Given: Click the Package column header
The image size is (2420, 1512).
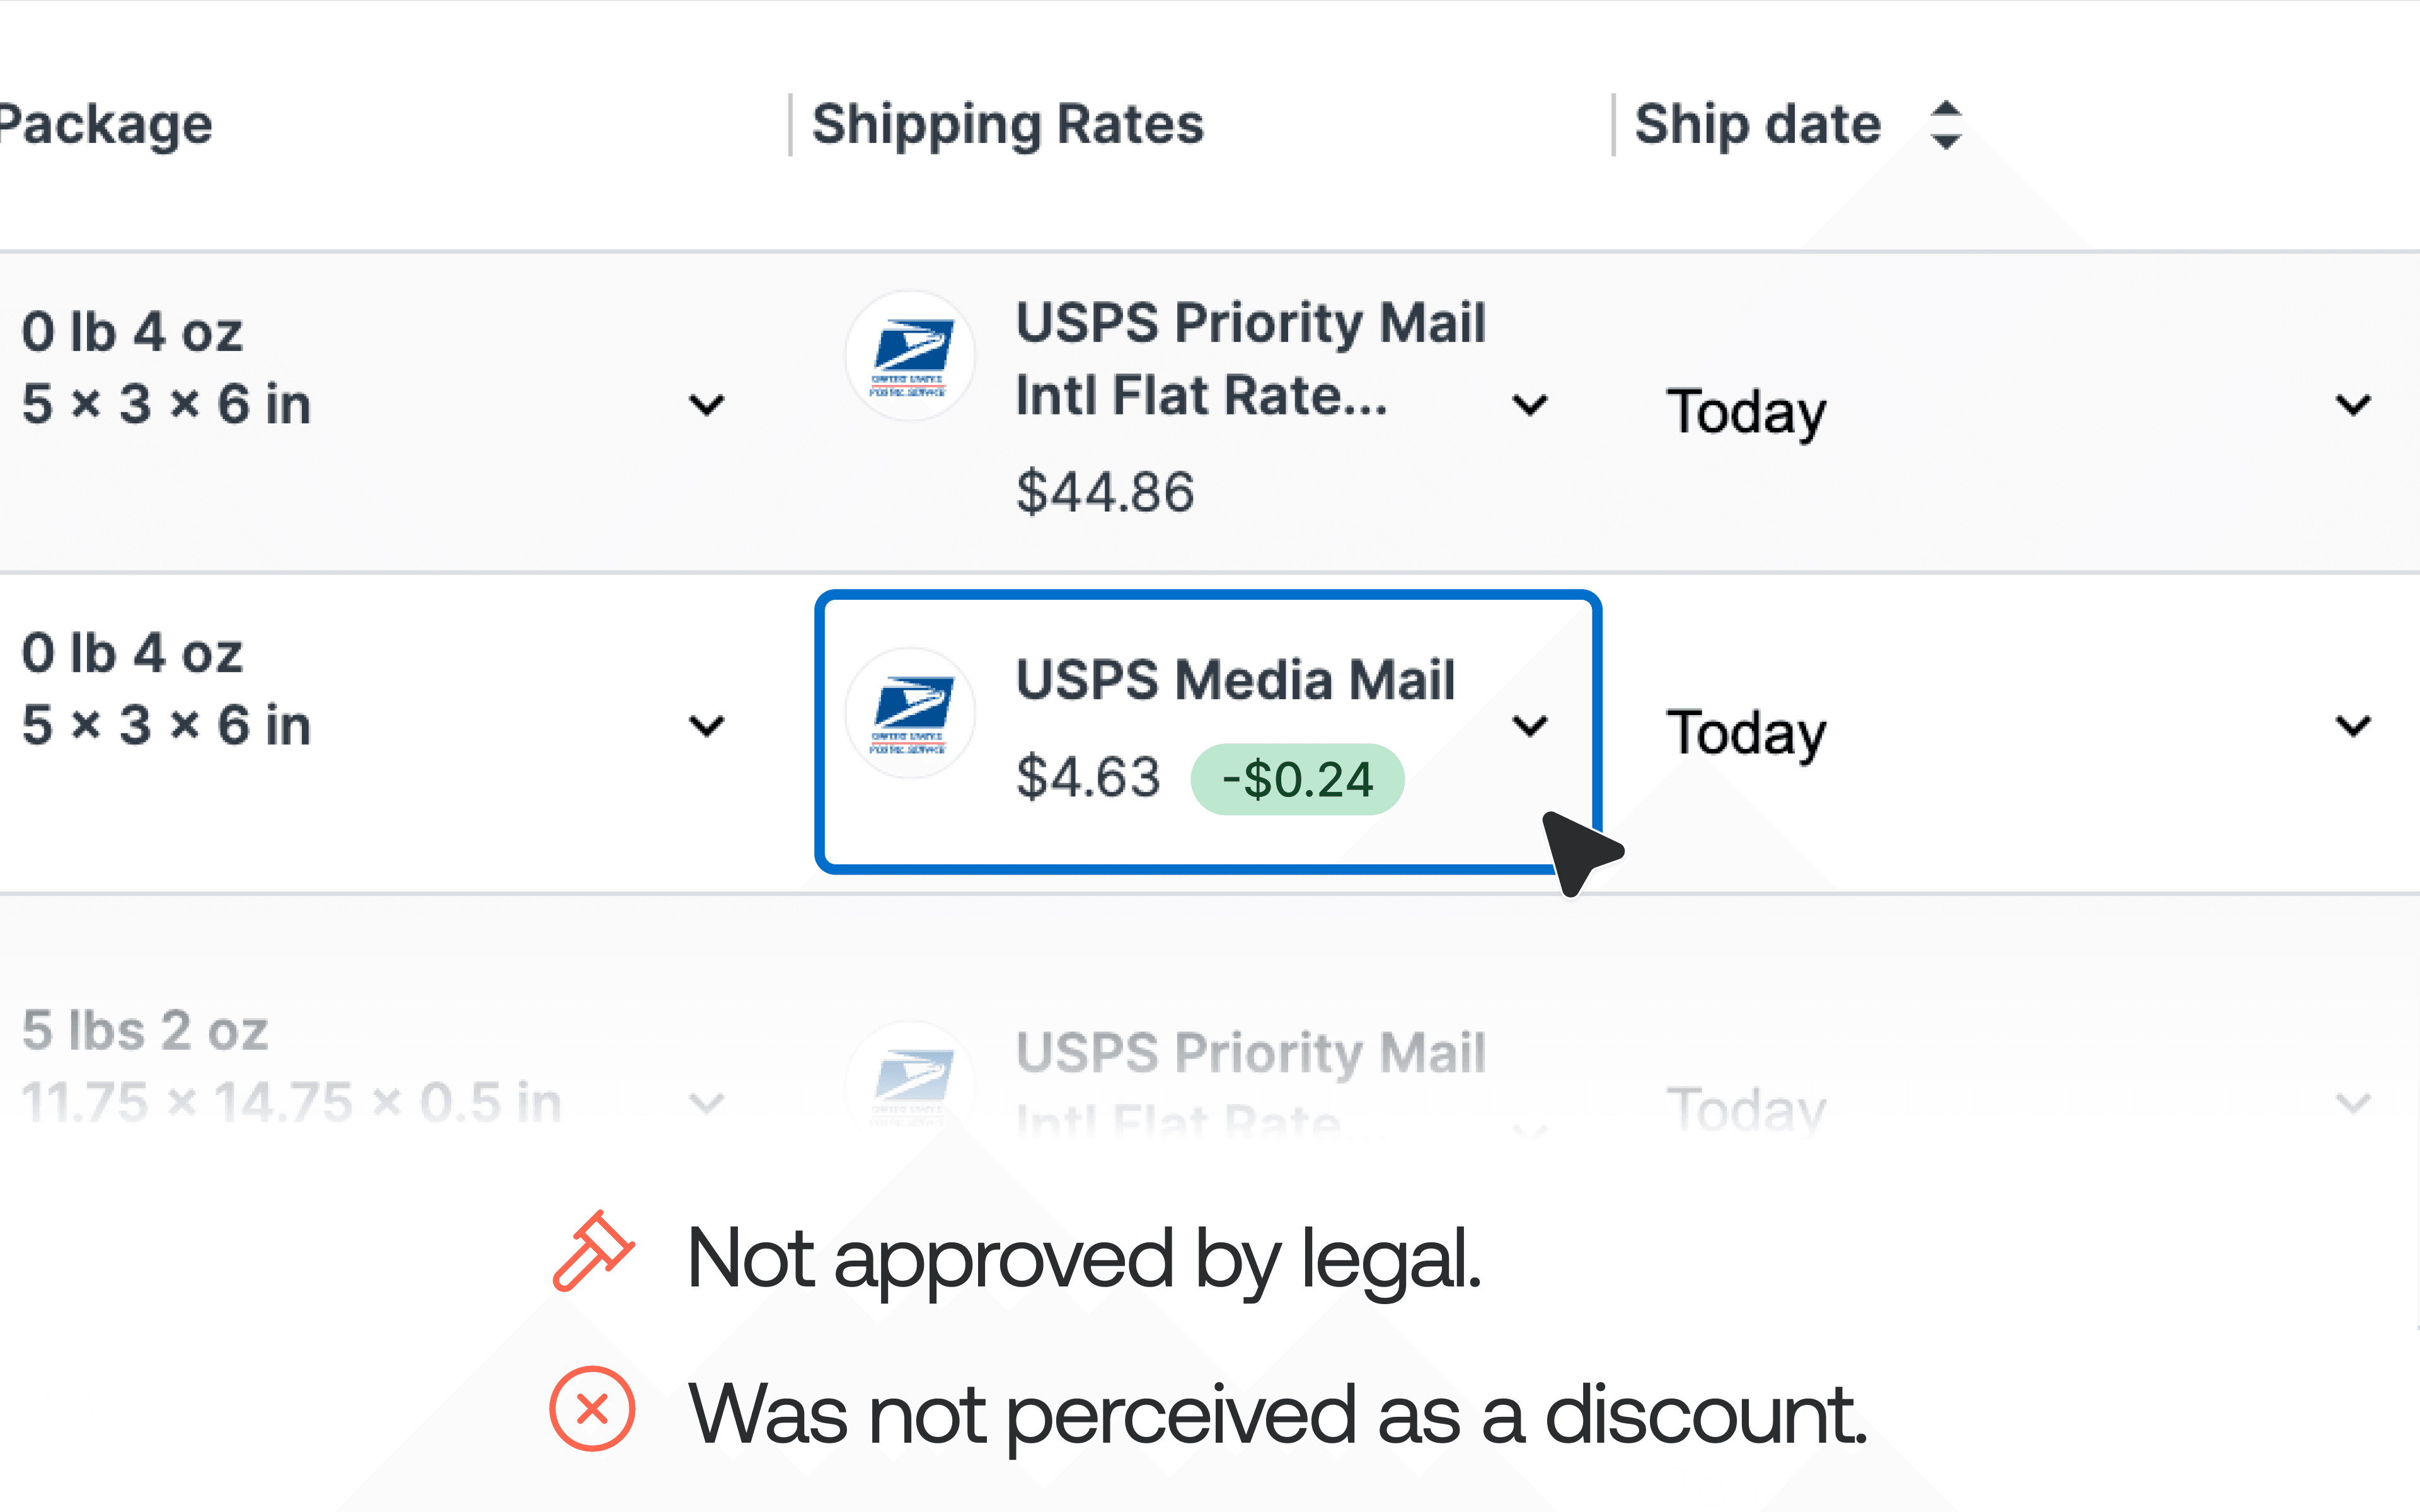Looking at the screenshot, I should [x=105, y=125].
